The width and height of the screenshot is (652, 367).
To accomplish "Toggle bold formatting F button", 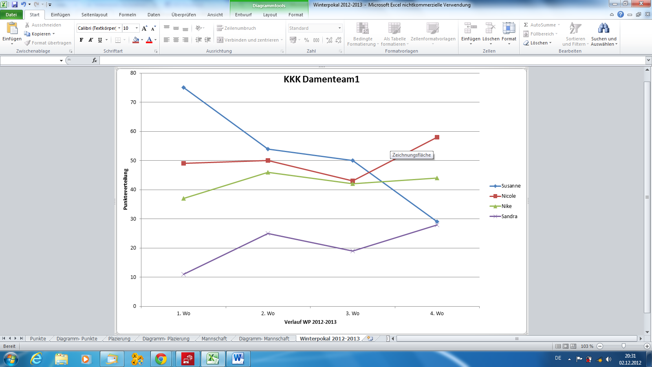I will click(81, 40).
